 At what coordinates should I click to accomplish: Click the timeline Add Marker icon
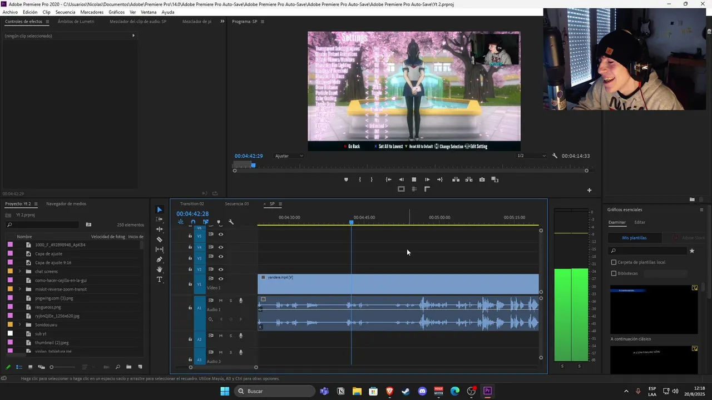coord(219,222)
